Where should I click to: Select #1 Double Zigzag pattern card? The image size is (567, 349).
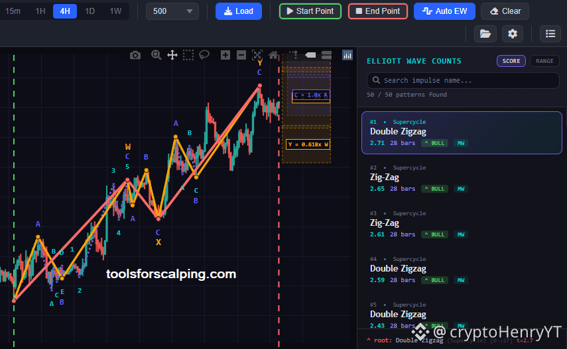[x=462, y=132]
